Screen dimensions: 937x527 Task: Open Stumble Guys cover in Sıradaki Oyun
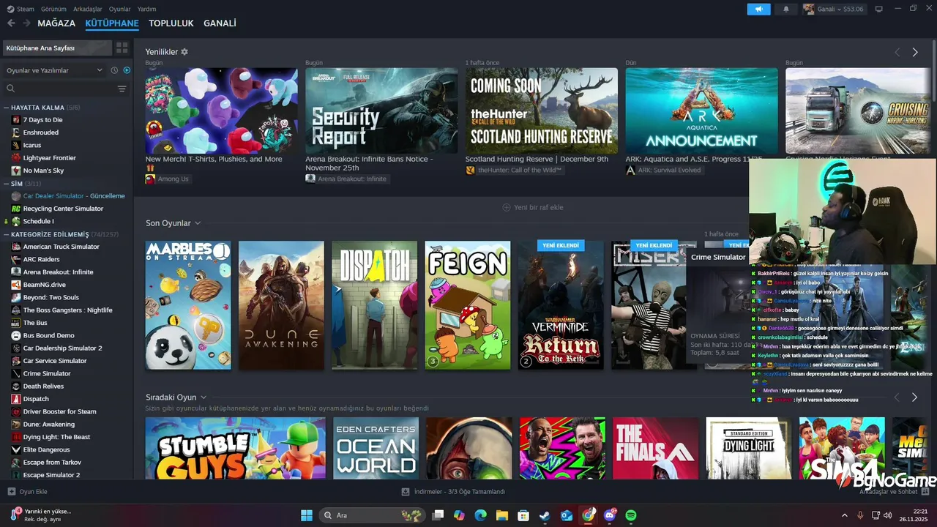236,448
